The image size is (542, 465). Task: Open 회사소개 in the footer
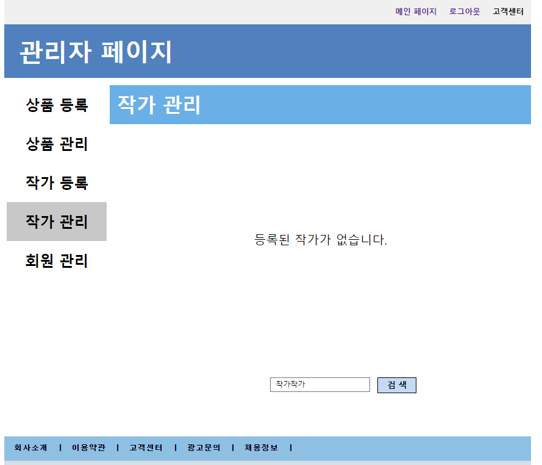tap(30, 448)
